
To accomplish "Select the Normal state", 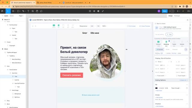I will click(160, 49).
